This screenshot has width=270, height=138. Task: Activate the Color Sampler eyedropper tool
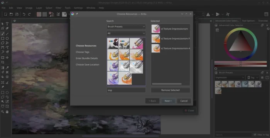(x=7, y=68)
